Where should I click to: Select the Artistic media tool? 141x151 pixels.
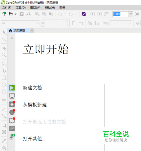point(4,71)
